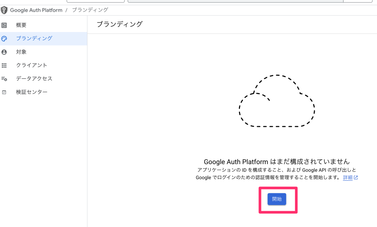Click the 対象 person icon
The width and height of the screenshot is (377, 227).
pyautogui.click(x=4, y=52)
